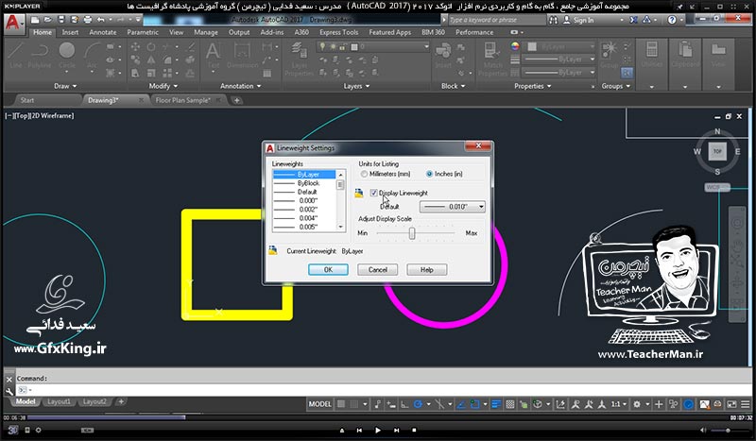The image size is (756, 441).
Task: Select the Line tool in Draw panel
Action: [x=16, y=55]
